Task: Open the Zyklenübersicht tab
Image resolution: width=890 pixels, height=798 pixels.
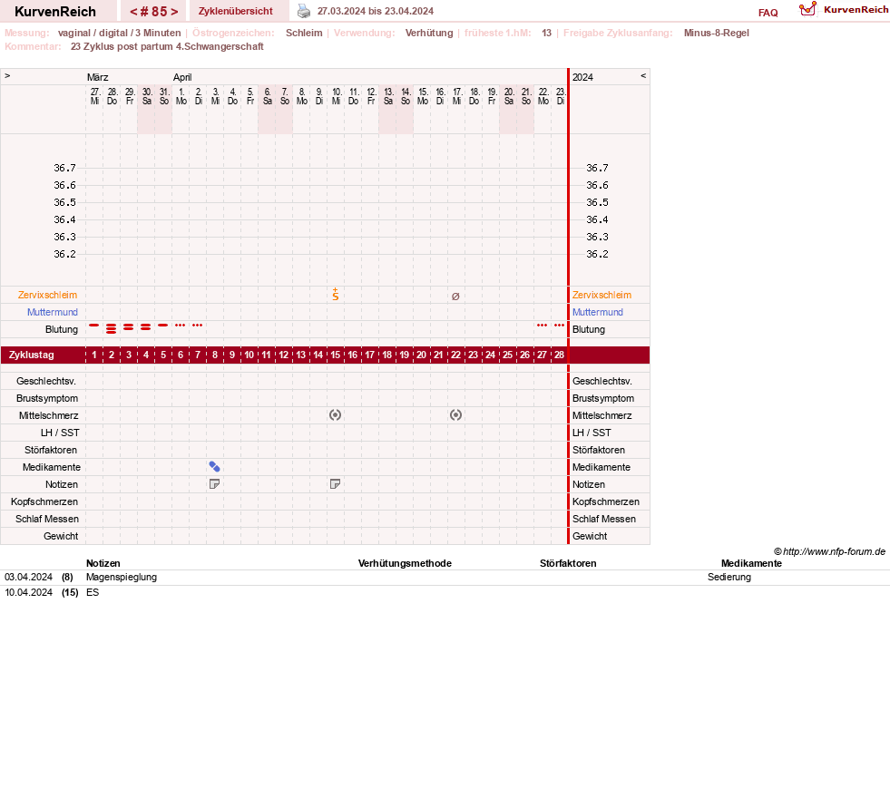Action: (x=236, y=11)
